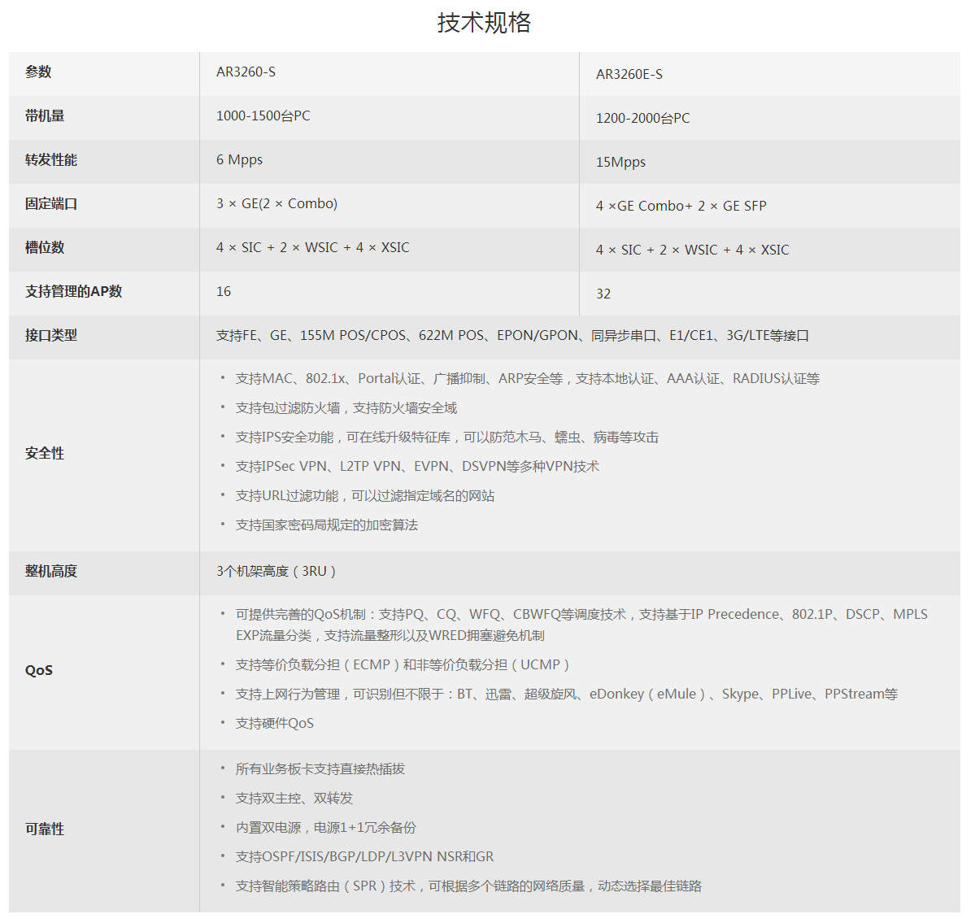Click the 支持MAC、802.1x、Portal认证 bullet
975x923 pixels.
pos(527,379)
